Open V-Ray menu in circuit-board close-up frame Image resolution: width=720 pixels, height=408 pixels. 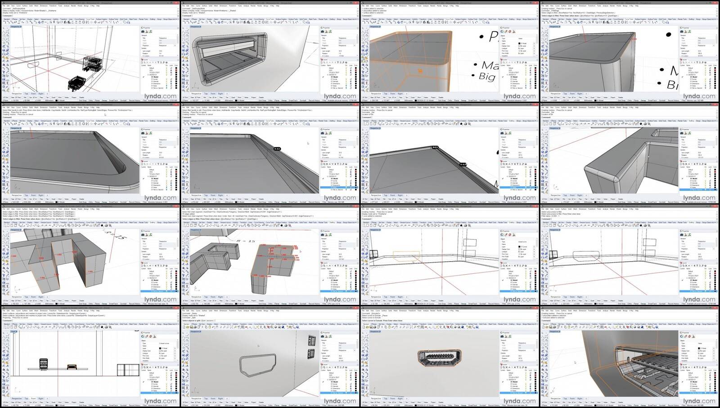pos(632,311)
